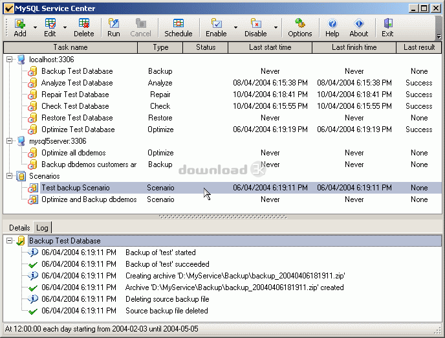Screen dimensions: 445x338
Task: Switch to the Log tab
Action: [42, 227]
